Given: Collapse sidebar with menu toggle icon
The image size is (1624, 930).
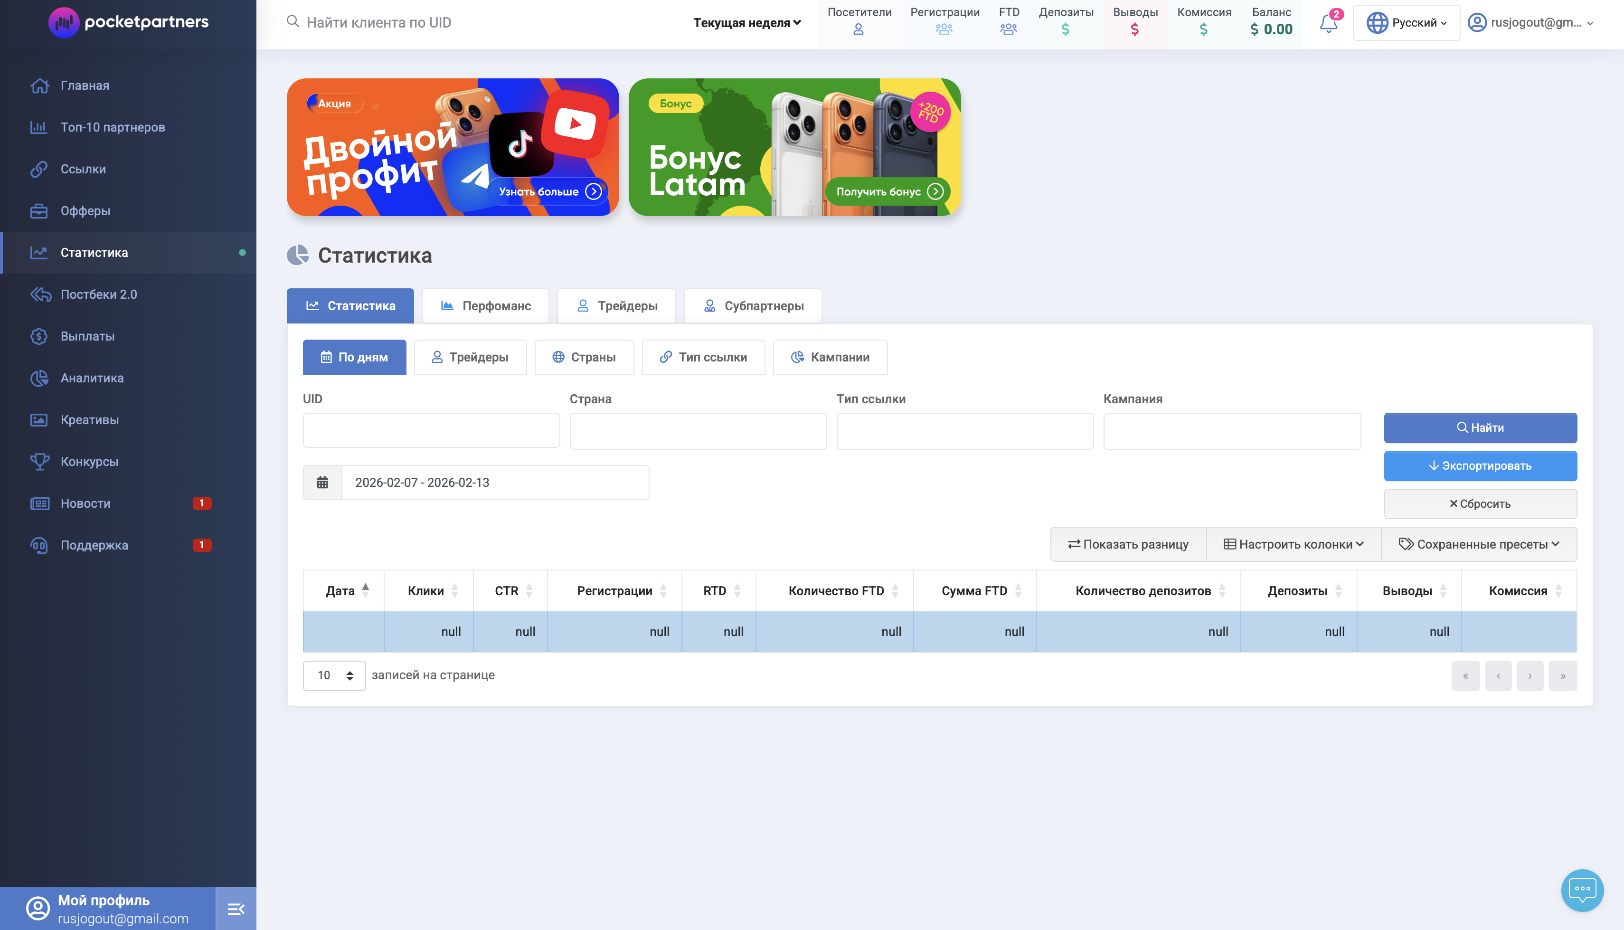Looking at the screenshot, I should pos(236,909).
